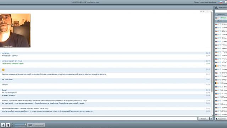The image size is (227, 128).
Task: Click the flag icon of user 14Поля
Action: click(x=216, y=66)
